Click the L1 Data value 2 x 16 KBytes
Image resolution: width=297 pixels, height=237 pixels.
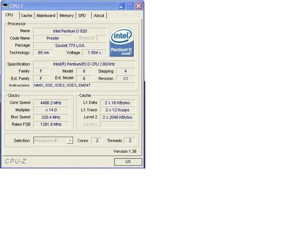pyautogui.click(x=117, y=103)
